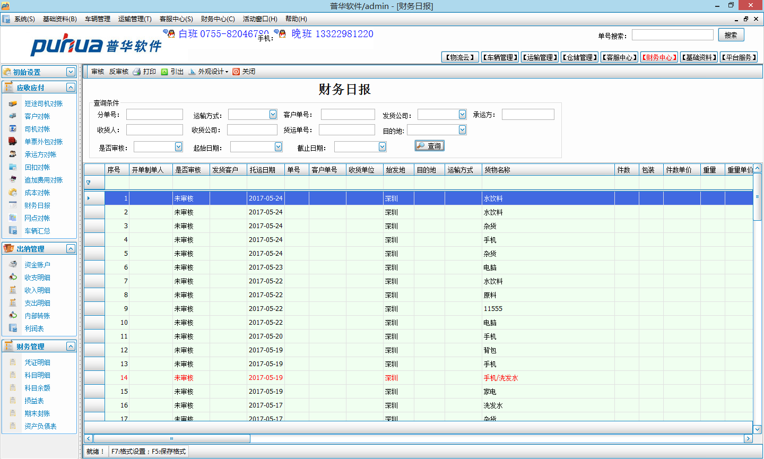Click the red Close (关闭) toolbar icon
This screenshot has width=764, height=459.
coord(236,72)
